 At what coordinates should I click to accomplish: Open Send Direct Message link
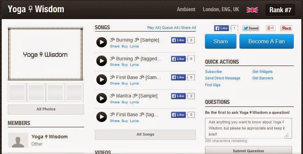click(x=223, y=78)
